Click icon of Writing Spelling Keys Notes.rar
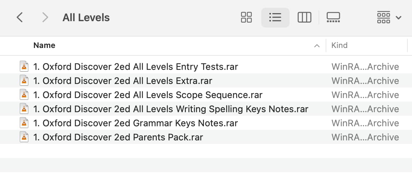 [x=24, y=109]
